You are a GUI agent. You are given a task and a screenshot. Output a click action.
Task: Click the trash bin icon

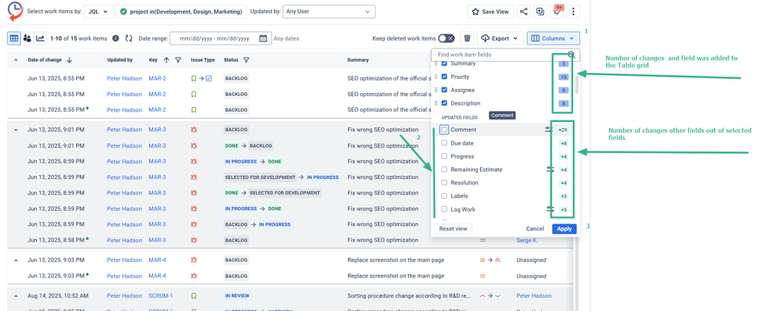pyautogui.click(x=467, y=38)
